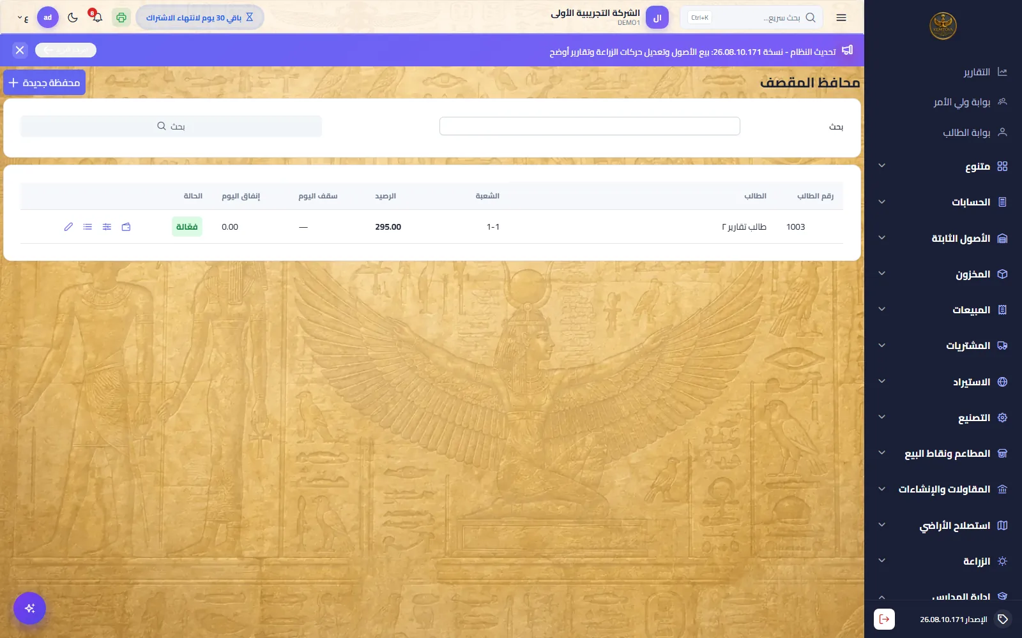1022x638 pixels.
Task: Click the المبيعات receipt icon
Action: coord(1002,309)
